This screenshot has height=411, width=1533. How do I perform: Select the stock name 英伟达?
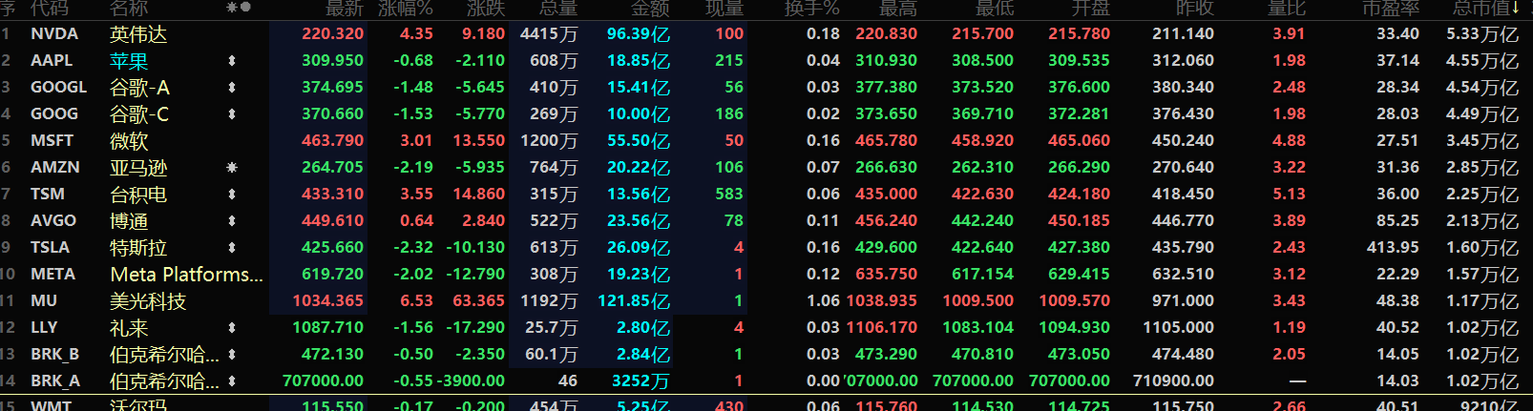tap(138, 34)
